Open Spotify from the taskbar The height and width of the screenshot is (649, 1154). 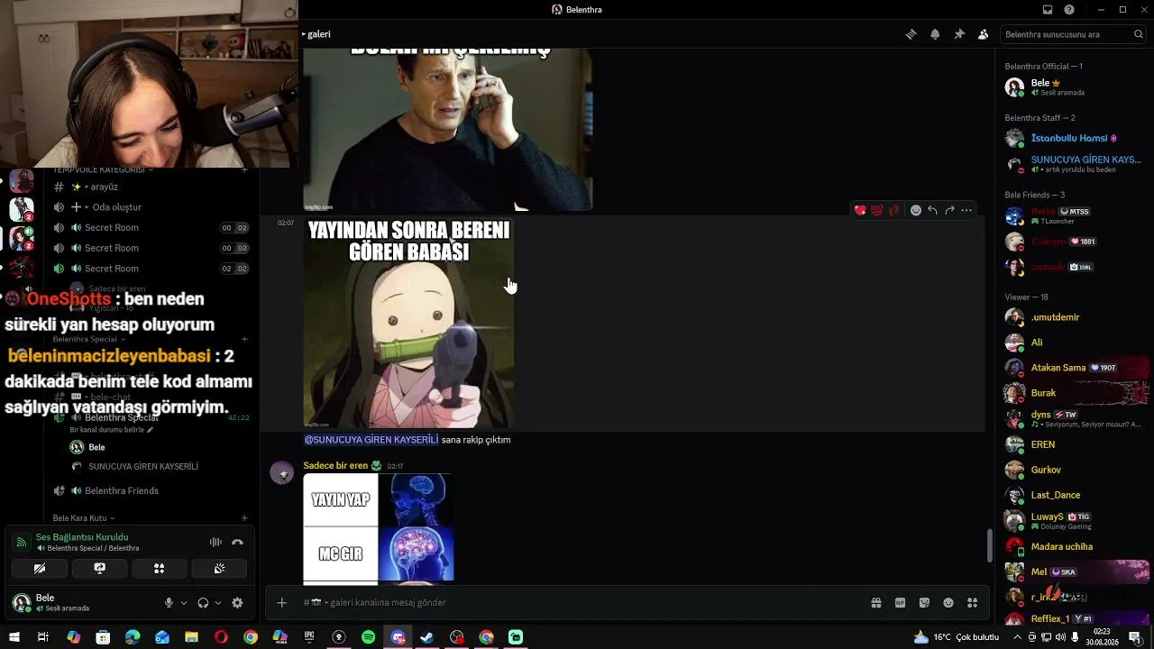point(368,637)
